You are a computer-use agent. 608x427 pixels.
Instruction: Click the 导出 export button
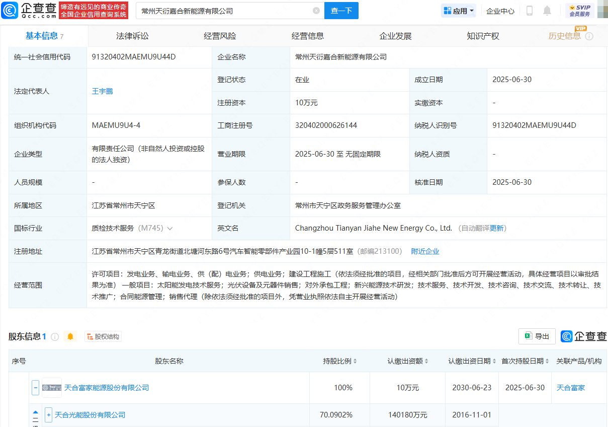click(537, 336)
